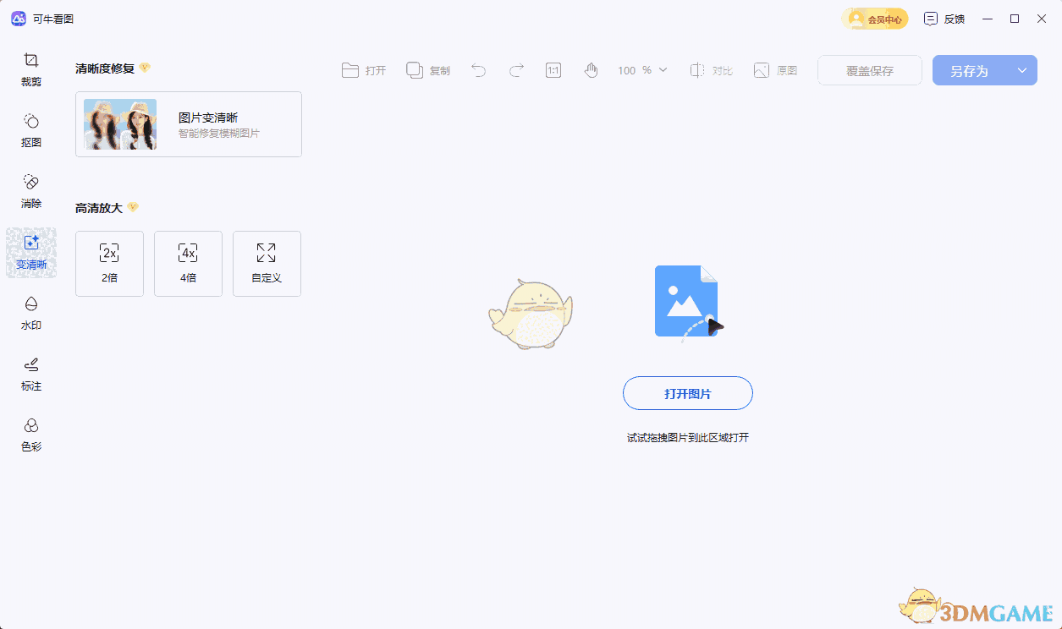Open the zoom percentage dropdown
This screenshot has height=629, width=1062.
[643, 70]
